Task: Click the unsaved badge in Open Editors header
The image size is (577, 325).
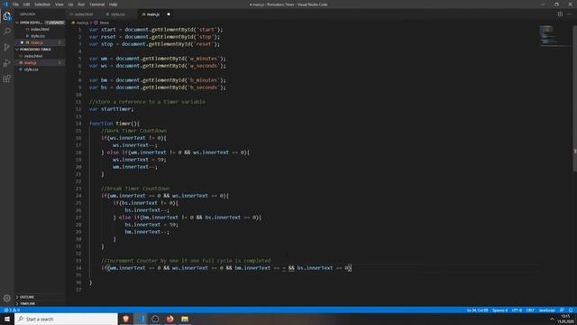Action: (x=55, y=23)
